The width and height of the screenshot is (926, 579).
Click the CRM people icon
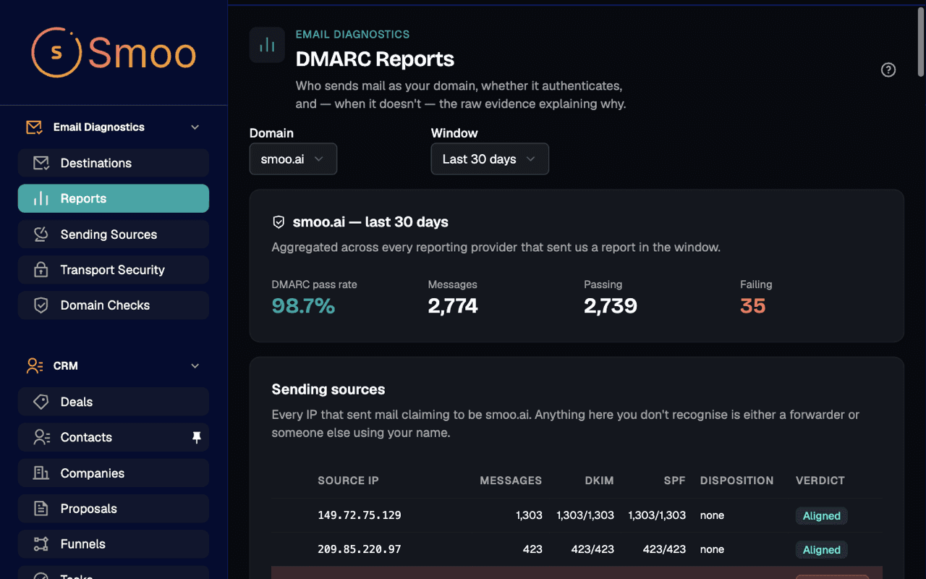[x=34, y=365]
